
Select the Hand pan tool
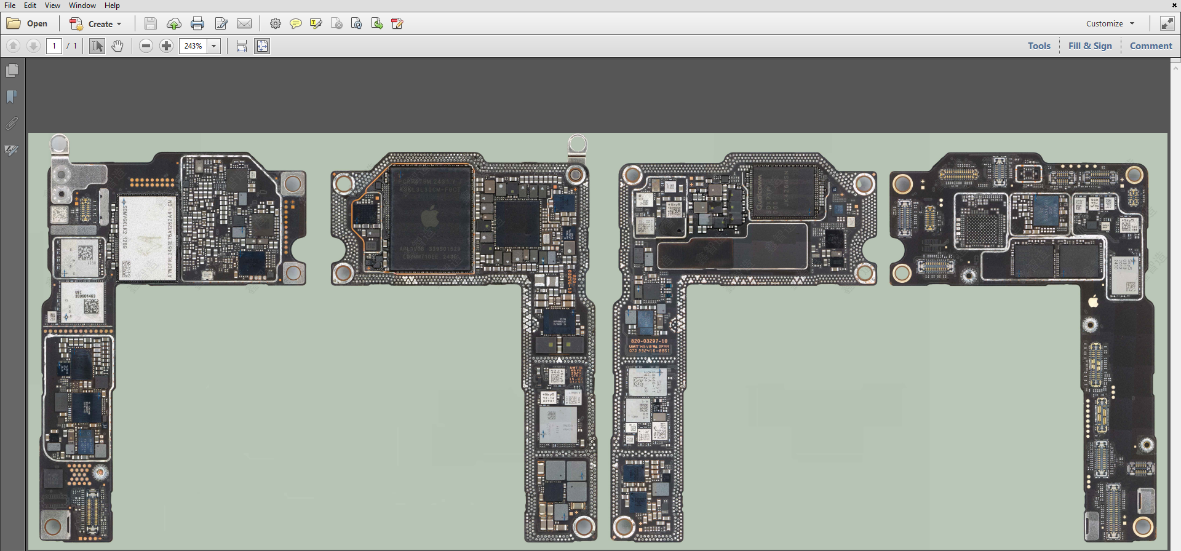click(x=117, y=46)
